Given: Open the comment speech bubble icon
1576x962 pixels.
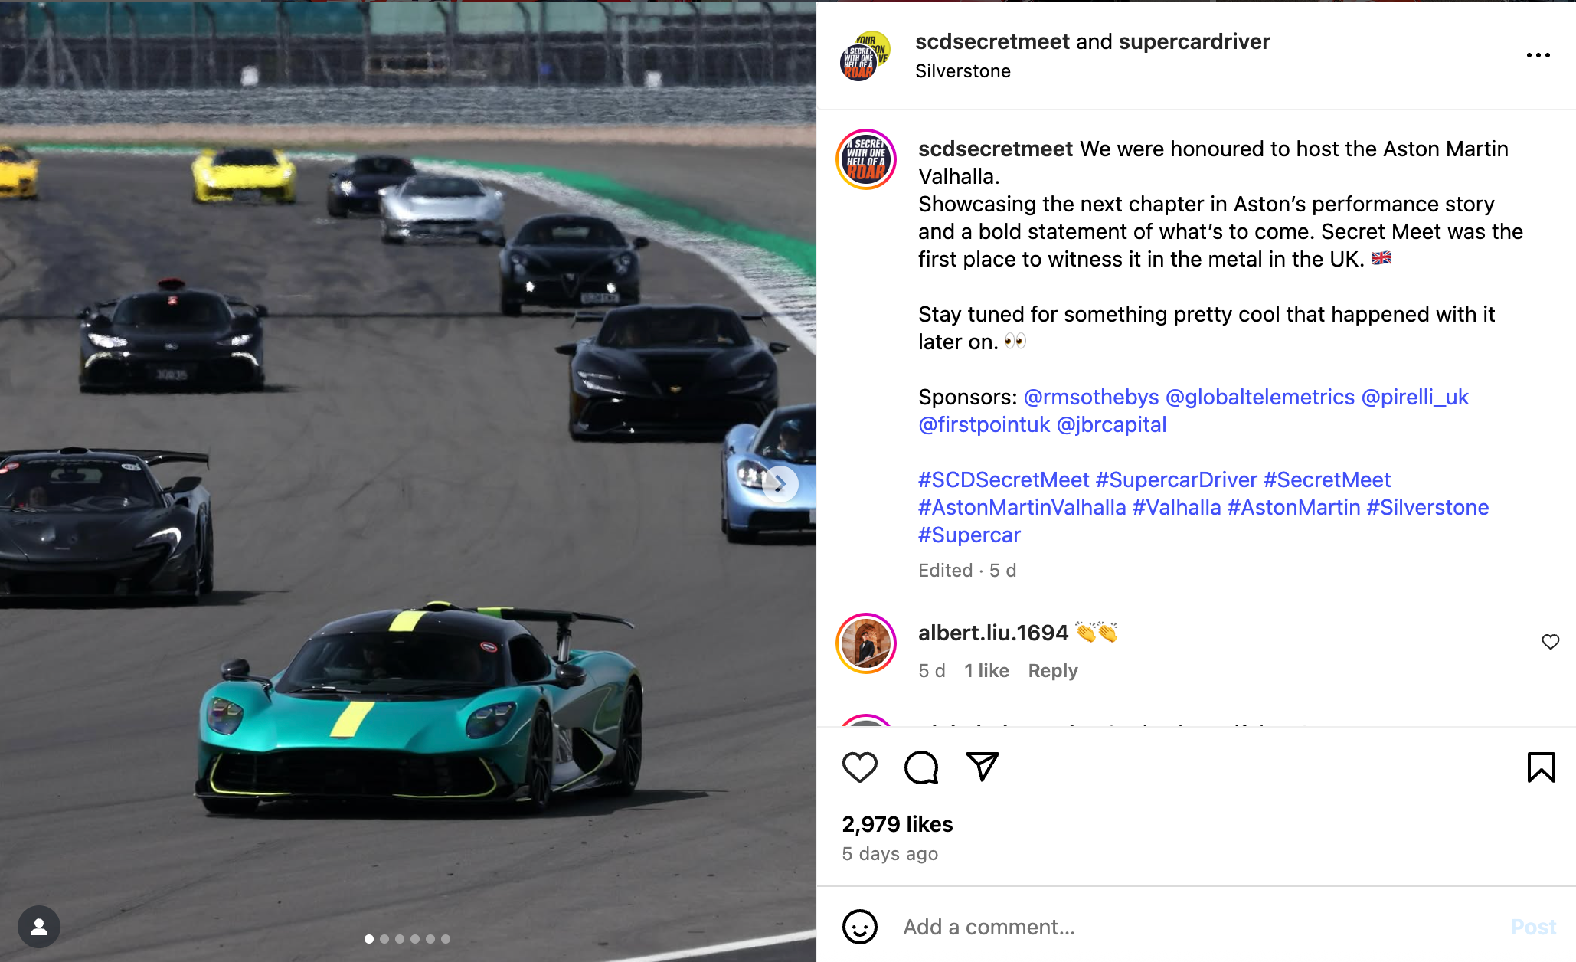Looking at the screenshot, I should 920,767.
